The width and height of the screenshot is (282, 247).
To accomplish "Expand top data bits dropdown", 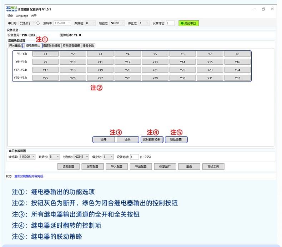I will (x=90, y=23).
